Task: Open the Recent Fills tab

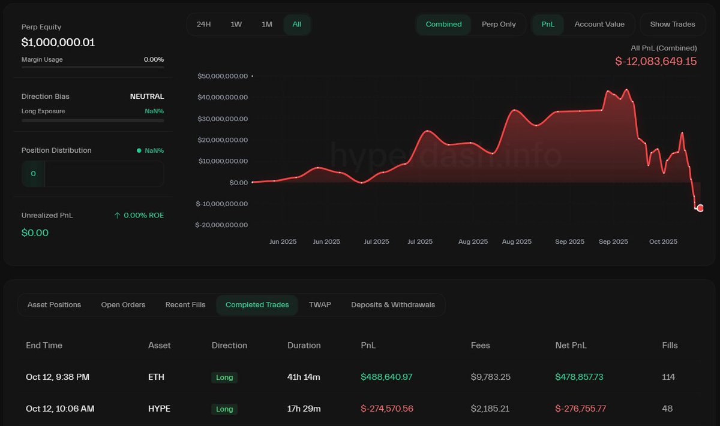Action: click(x=185, y=305)
